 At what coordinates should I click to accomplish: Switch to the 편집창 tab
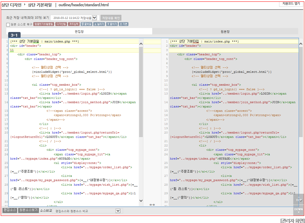click(x=79, y=31)
